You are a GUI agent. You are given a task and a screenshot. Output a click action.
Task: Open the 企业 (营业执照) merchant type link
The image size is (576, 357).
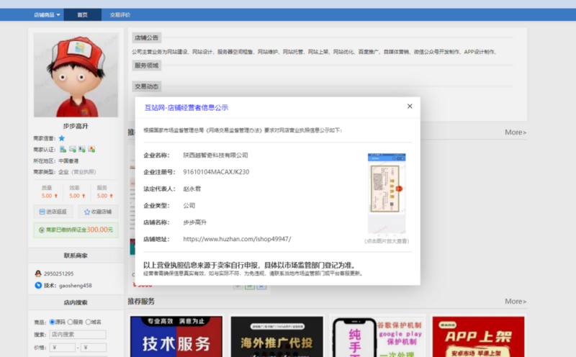tap(77, 171)
